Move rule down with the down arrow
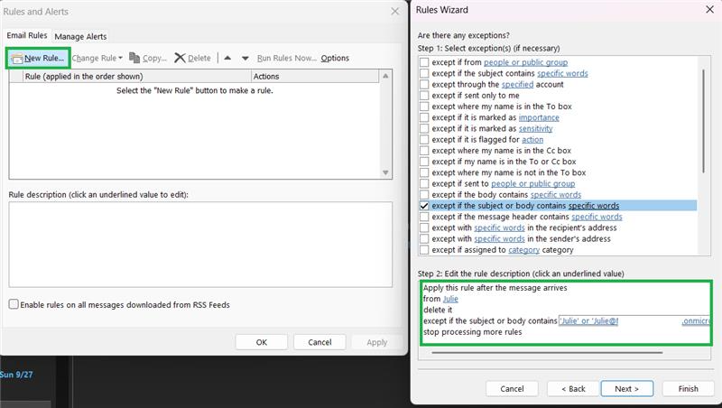The height and width of the screenshot is (408, 722). (245, 58)
